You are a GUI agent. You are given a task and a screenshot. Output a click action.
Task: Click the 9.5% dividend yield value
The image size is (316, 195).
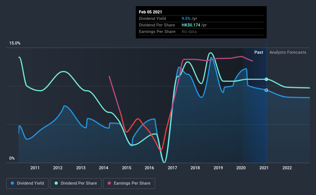(186, 18)
